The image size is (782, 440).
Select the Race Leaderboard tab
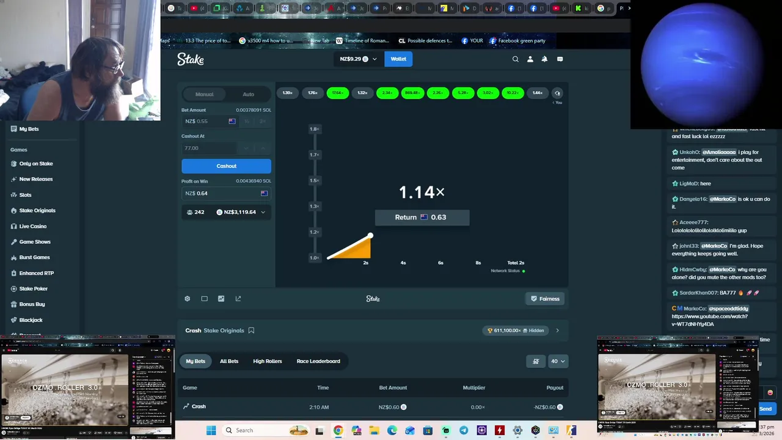pos(318,361)
